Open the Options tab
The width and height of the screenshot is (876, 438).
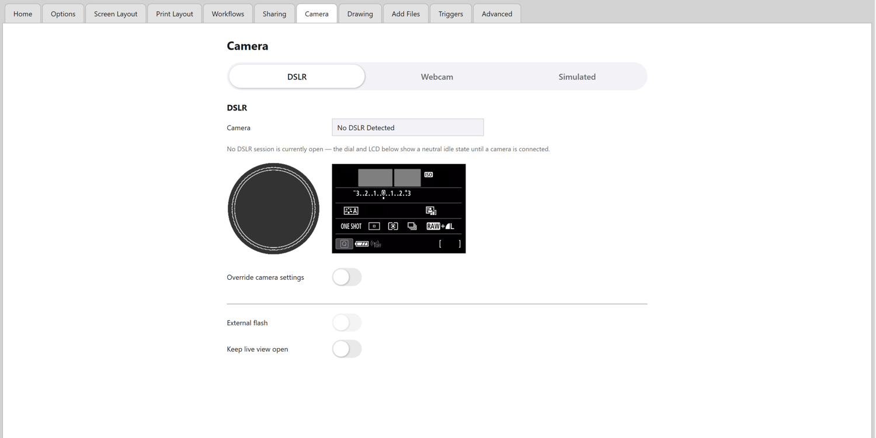pos(63,13)
